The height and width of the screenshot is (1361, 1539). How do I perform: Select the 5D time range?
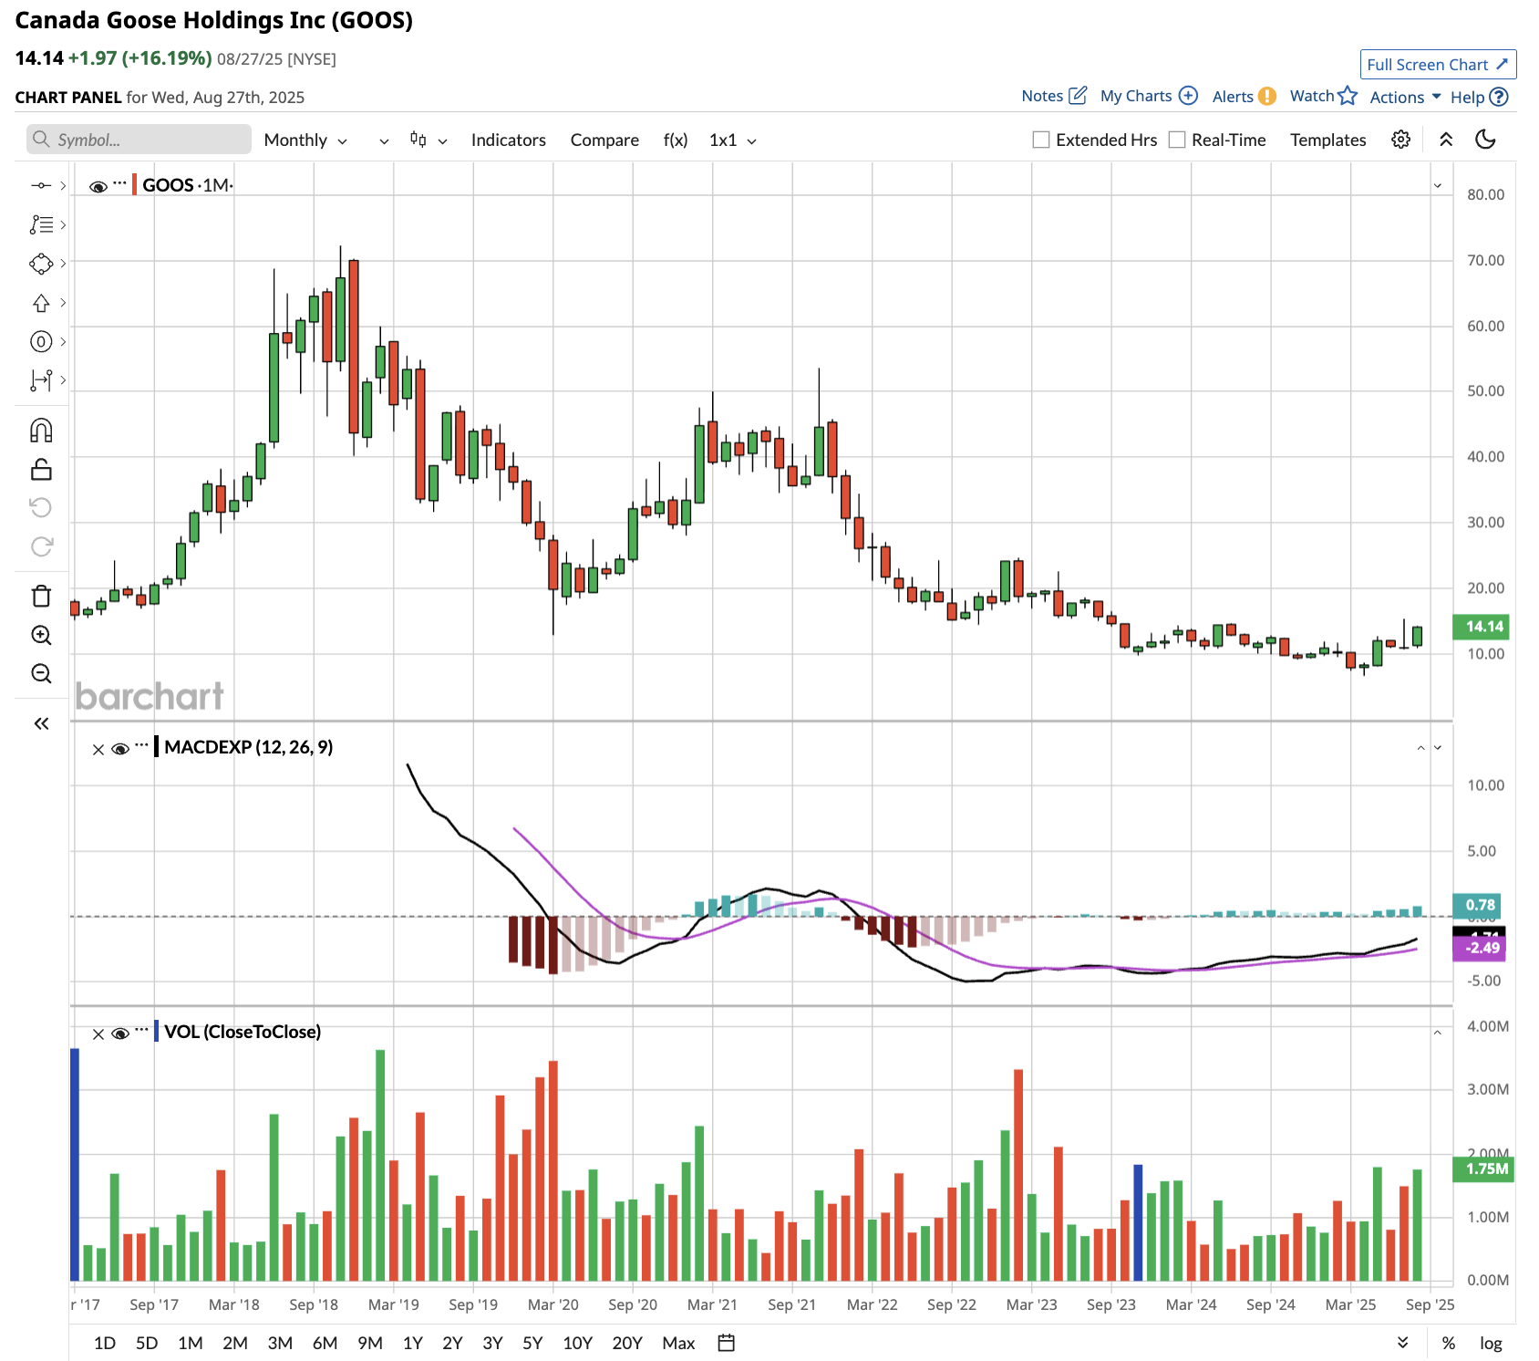pos(147,1343)
